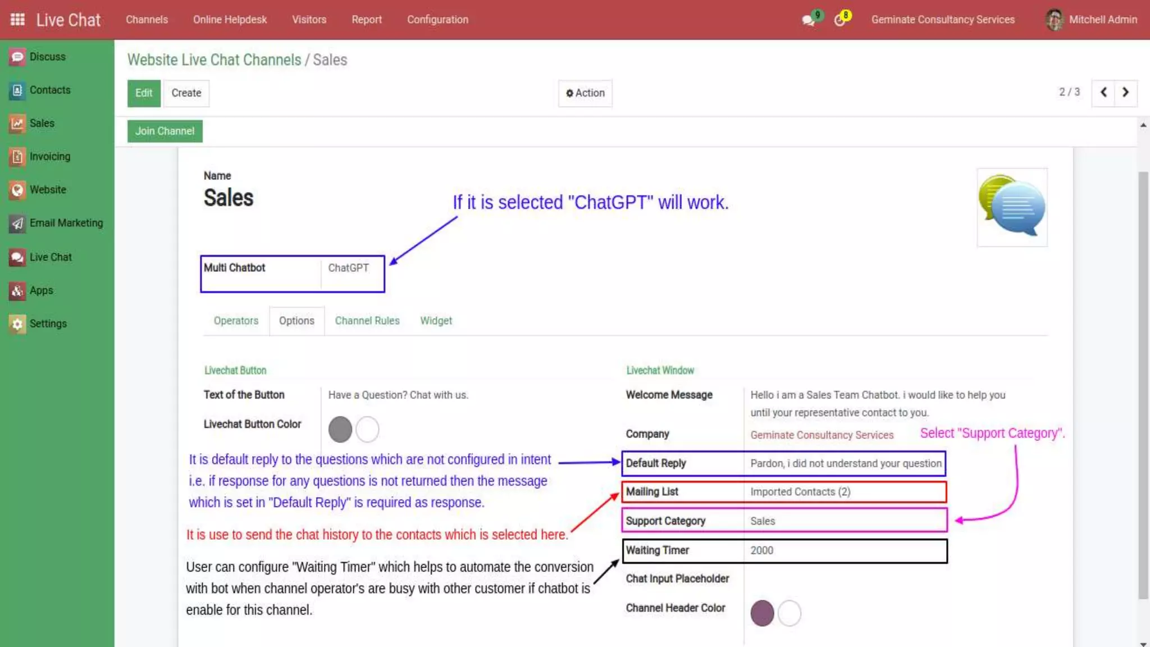Click purple Channel Header Color swatch

(762, 613)
